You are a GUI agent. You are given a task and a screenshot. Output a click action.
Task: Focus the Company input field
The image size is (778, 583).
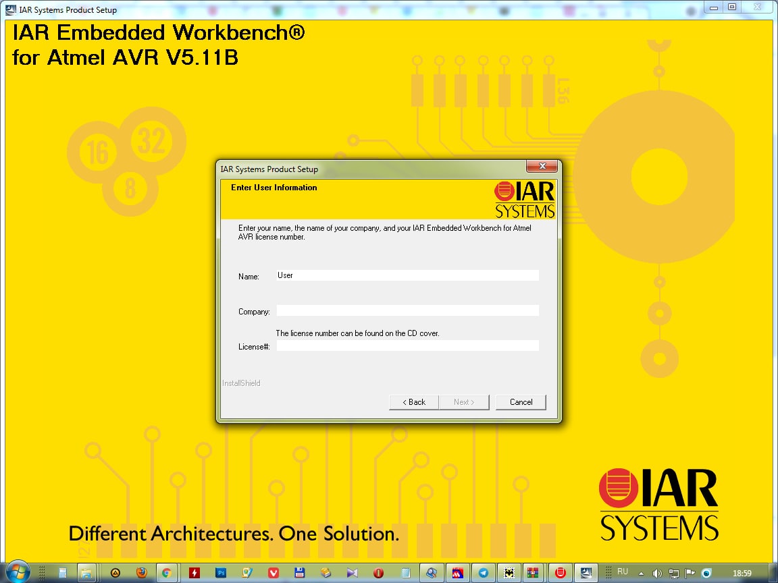407,311
